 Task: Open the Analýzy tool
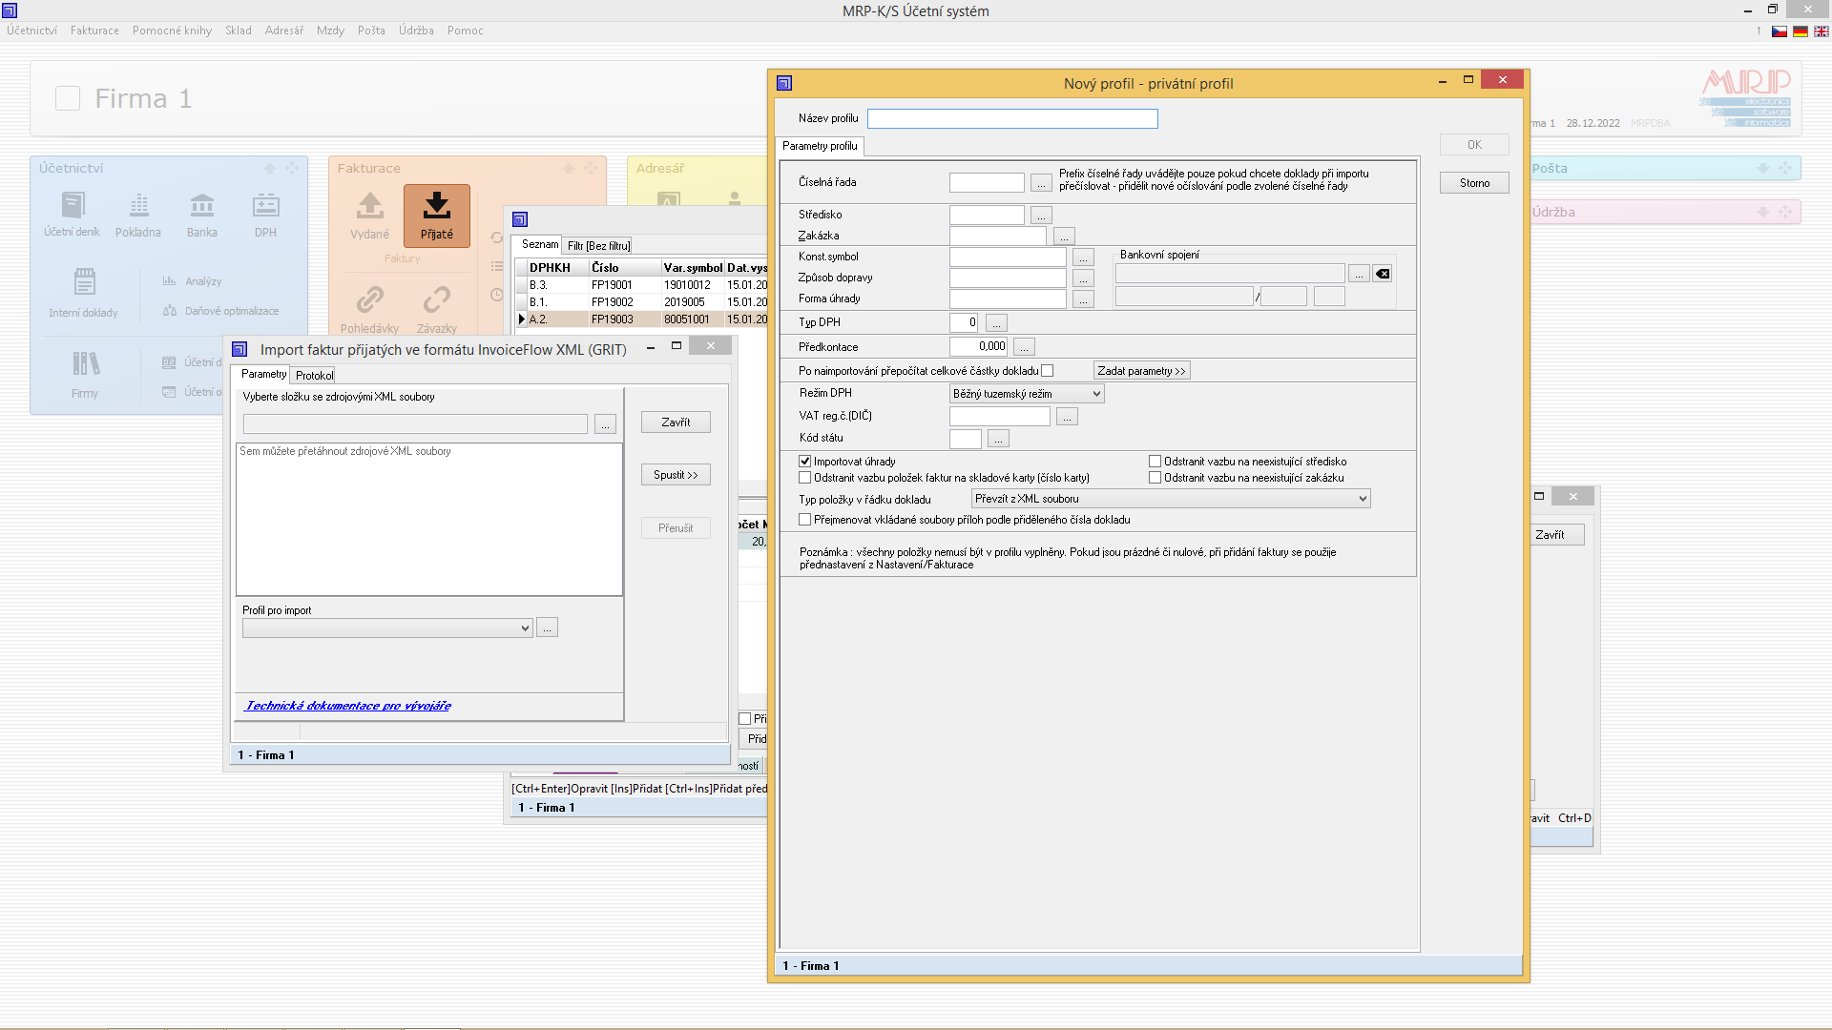[x=201, y=280]
